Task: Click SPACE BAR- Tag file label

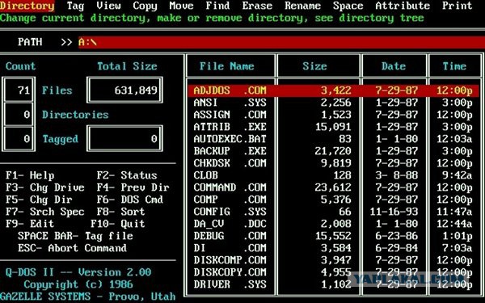Action: (x=75, y=236)
